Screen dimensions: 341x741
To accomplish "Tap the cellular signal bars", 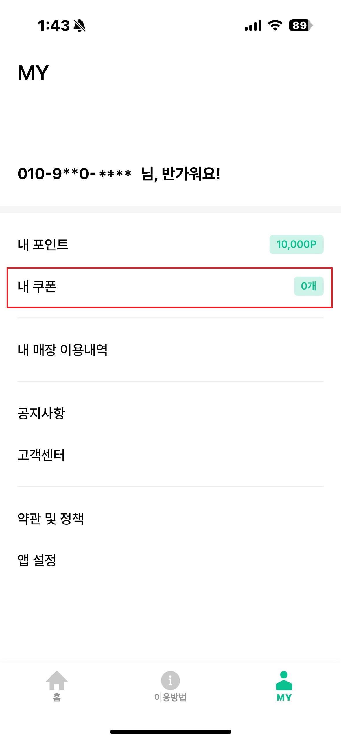I will pyautogui.click(x=253, y=26).
